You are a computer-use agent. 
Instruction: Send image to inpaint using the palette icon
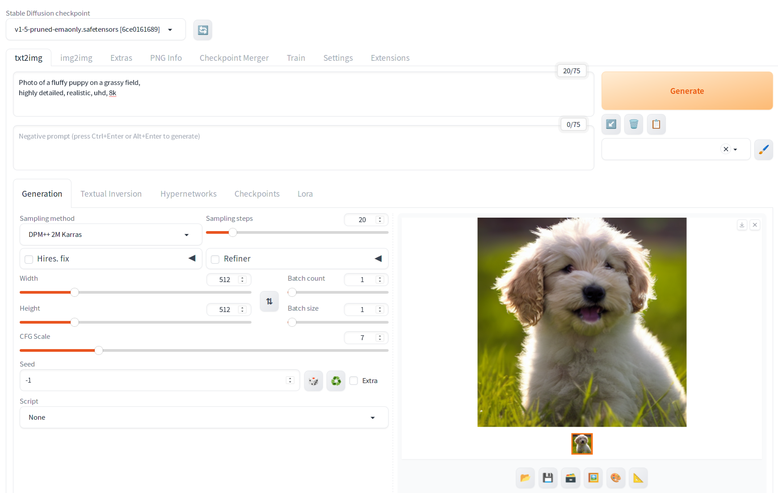(616, 477)
